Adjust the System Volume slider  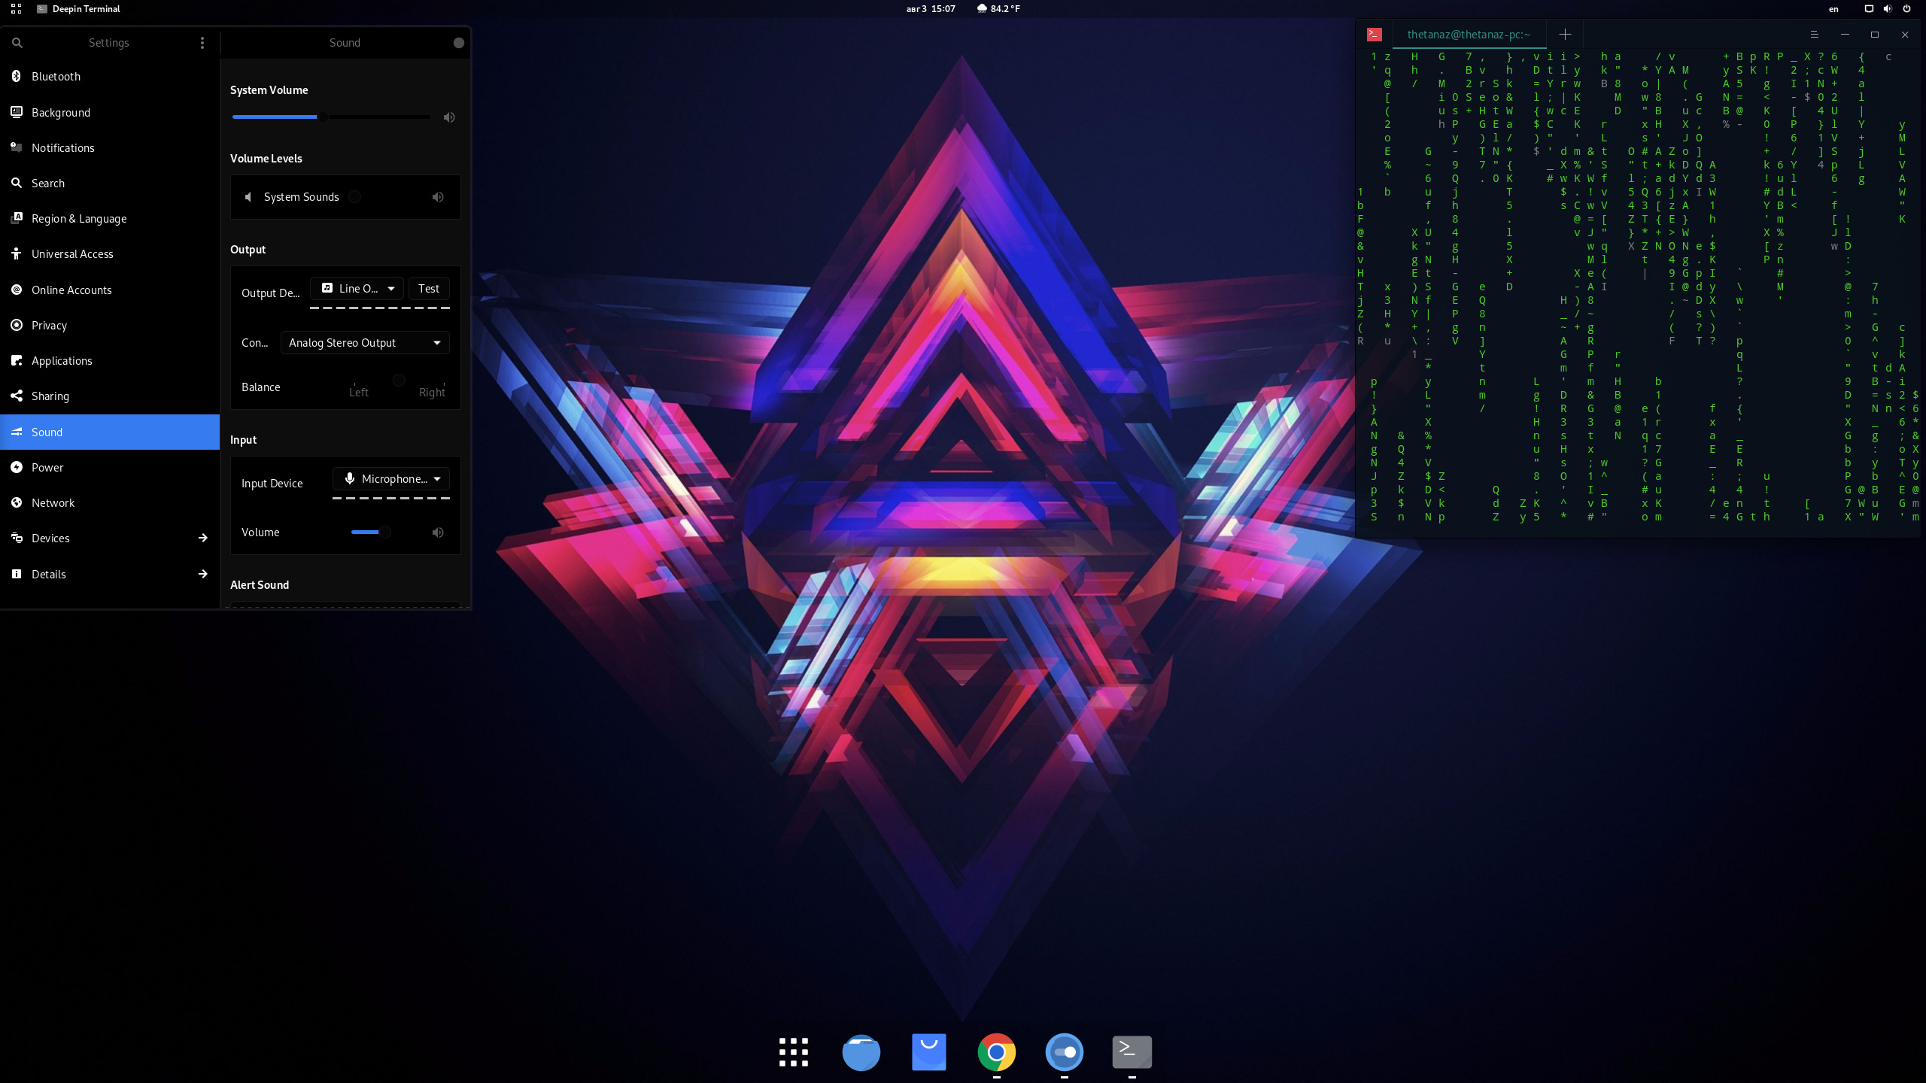pyautogui.click(x=331, y=117)
